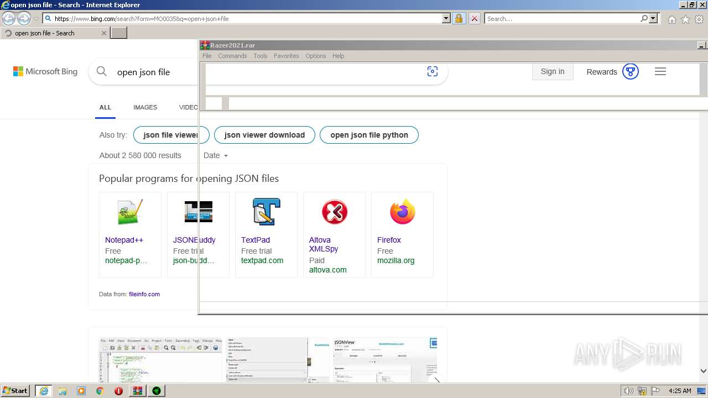Click the volume speaker tray icon

628,391
